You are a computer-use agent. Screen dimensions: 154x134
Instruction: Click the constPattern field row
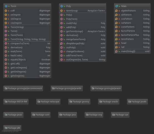click(132, 27)
